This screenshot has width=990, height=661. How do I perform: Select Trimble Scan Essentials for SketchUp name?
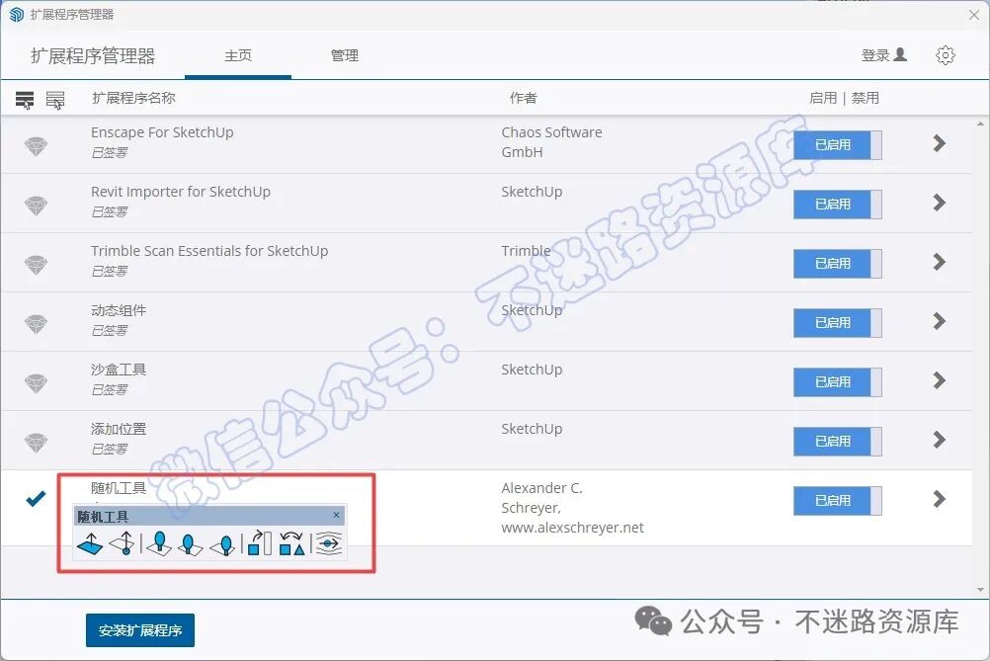(209, 251)
